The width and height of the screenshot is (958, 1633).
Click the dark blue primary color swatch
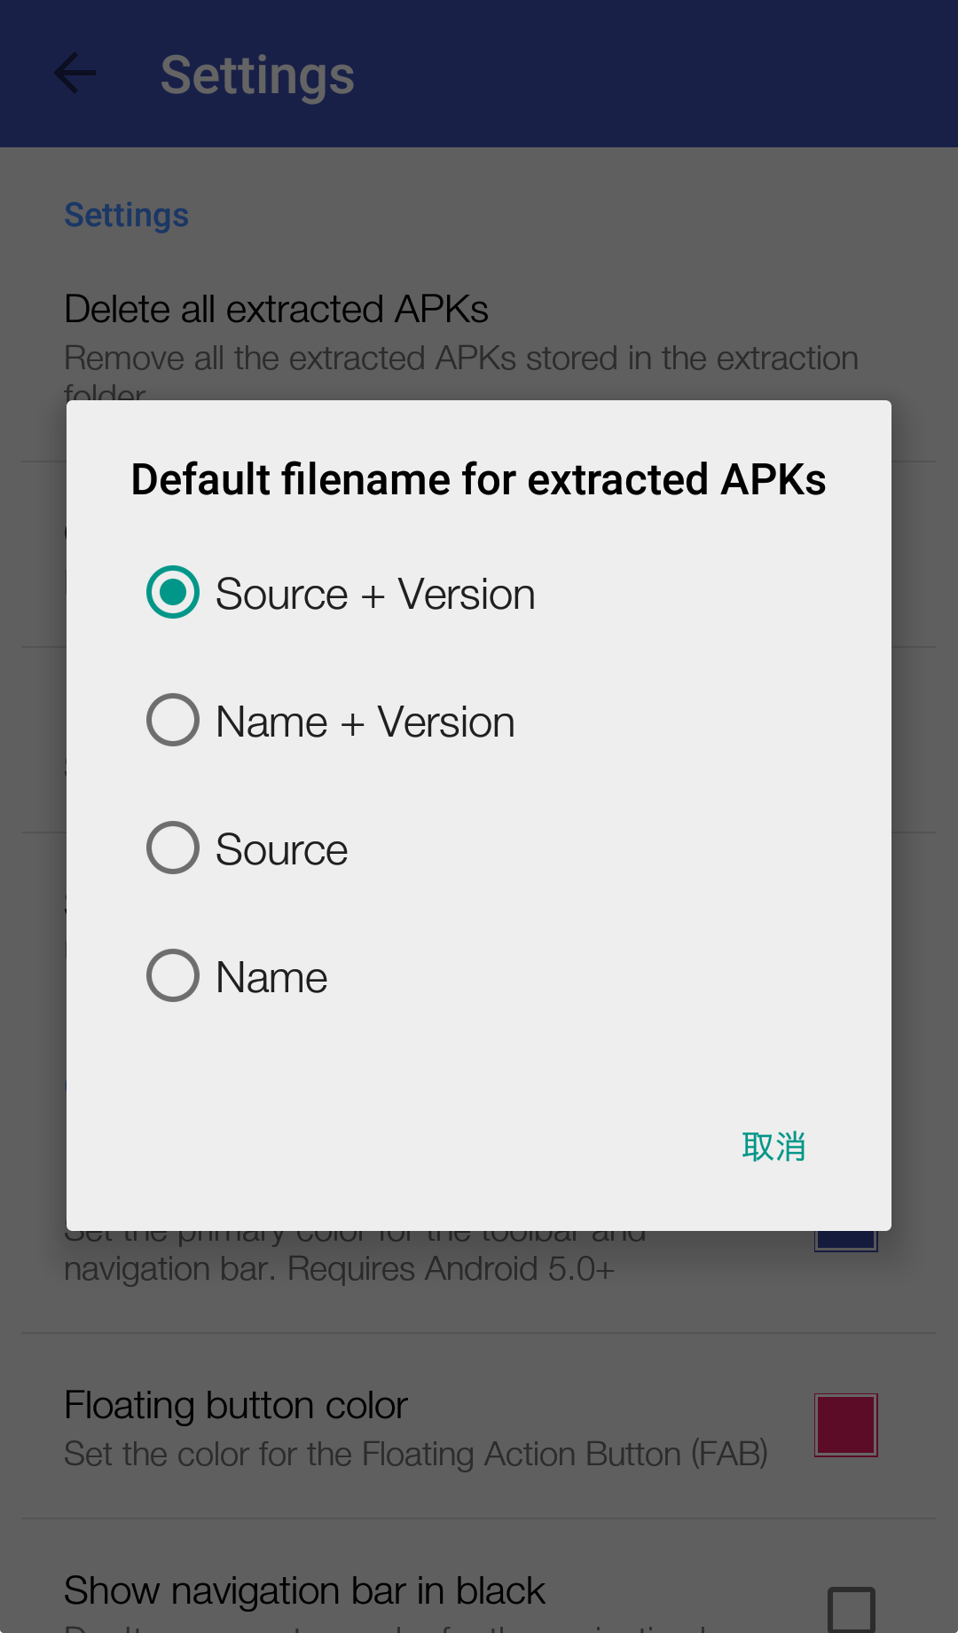(x=845, y=1240)
